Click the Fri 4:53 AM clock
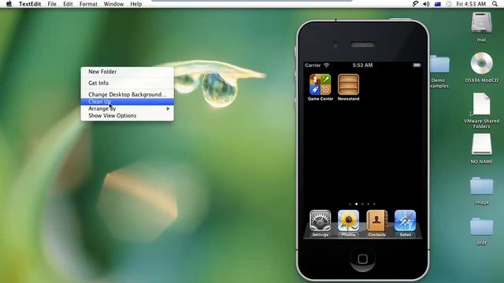The height and width of the screenshot is (283, 504). click(471, 4)
